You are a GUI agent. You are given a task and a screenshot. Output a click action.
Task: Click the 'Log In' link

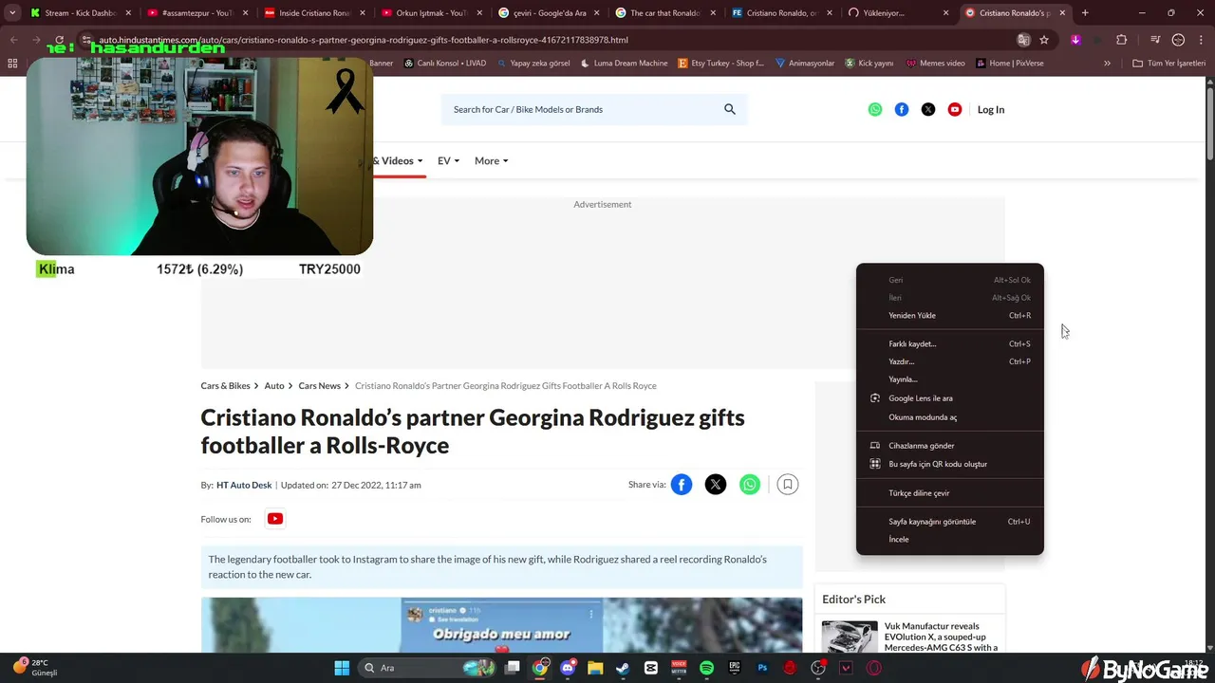point(991,109)
